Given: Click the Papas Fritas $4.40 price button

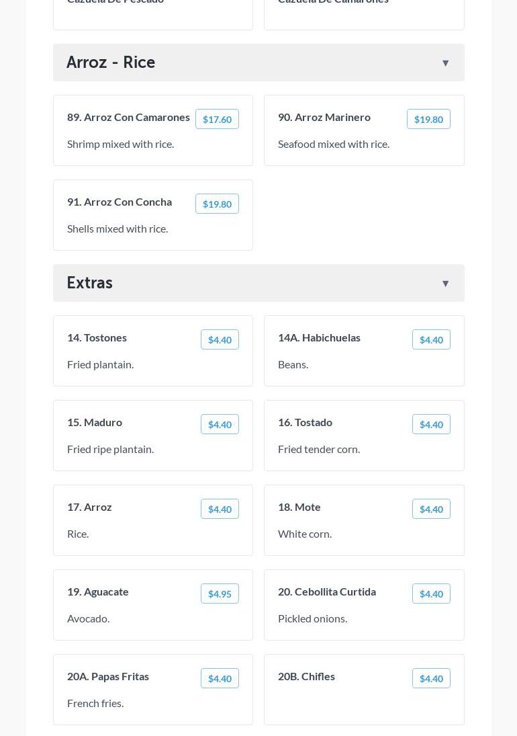Looking at the screenshot, I should [x=220, y=679].
